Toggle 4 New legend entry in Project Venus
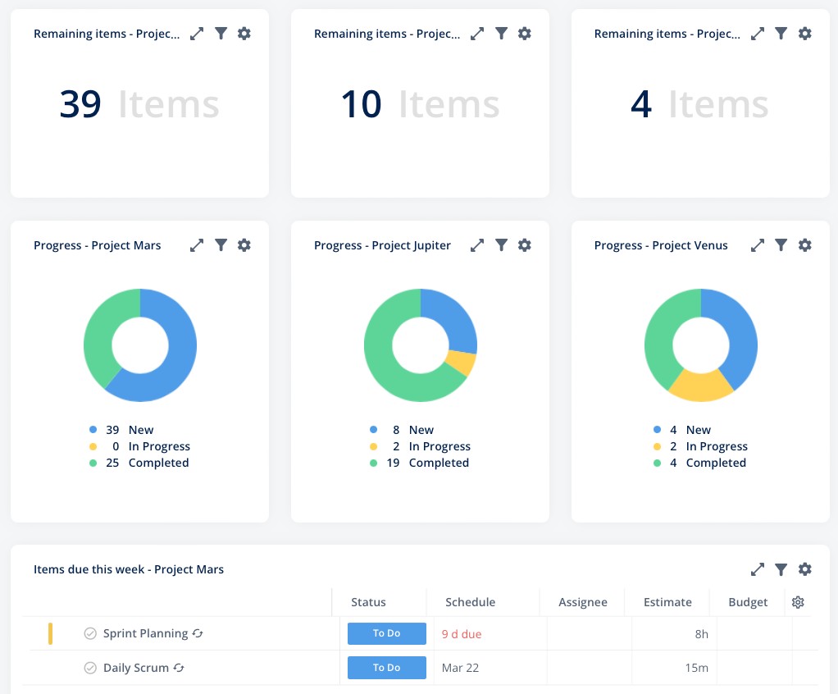This screenshot has width=838, height=694. coord(682,430)
